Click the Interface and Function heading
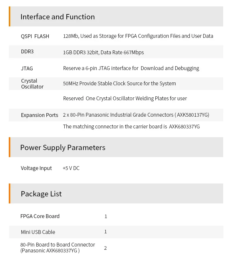The width and height of the screenshot is (232, 260). pos(58,17)
